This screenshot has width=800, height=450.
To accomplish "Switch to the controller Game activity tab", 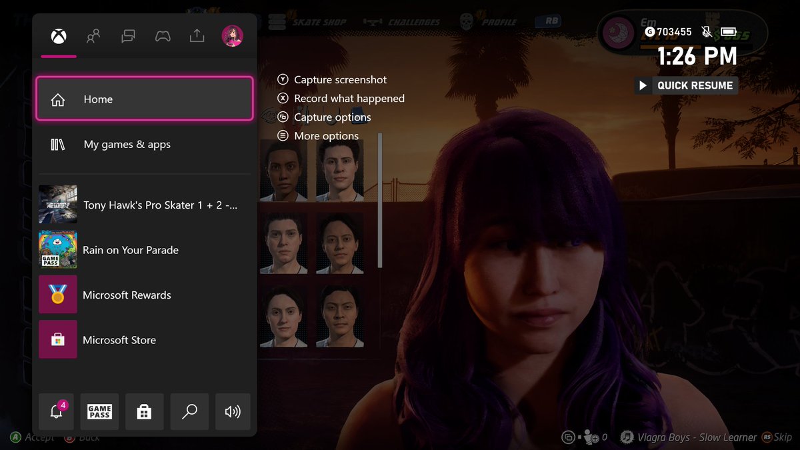I will pyautogui.click(x=163, y=36).
